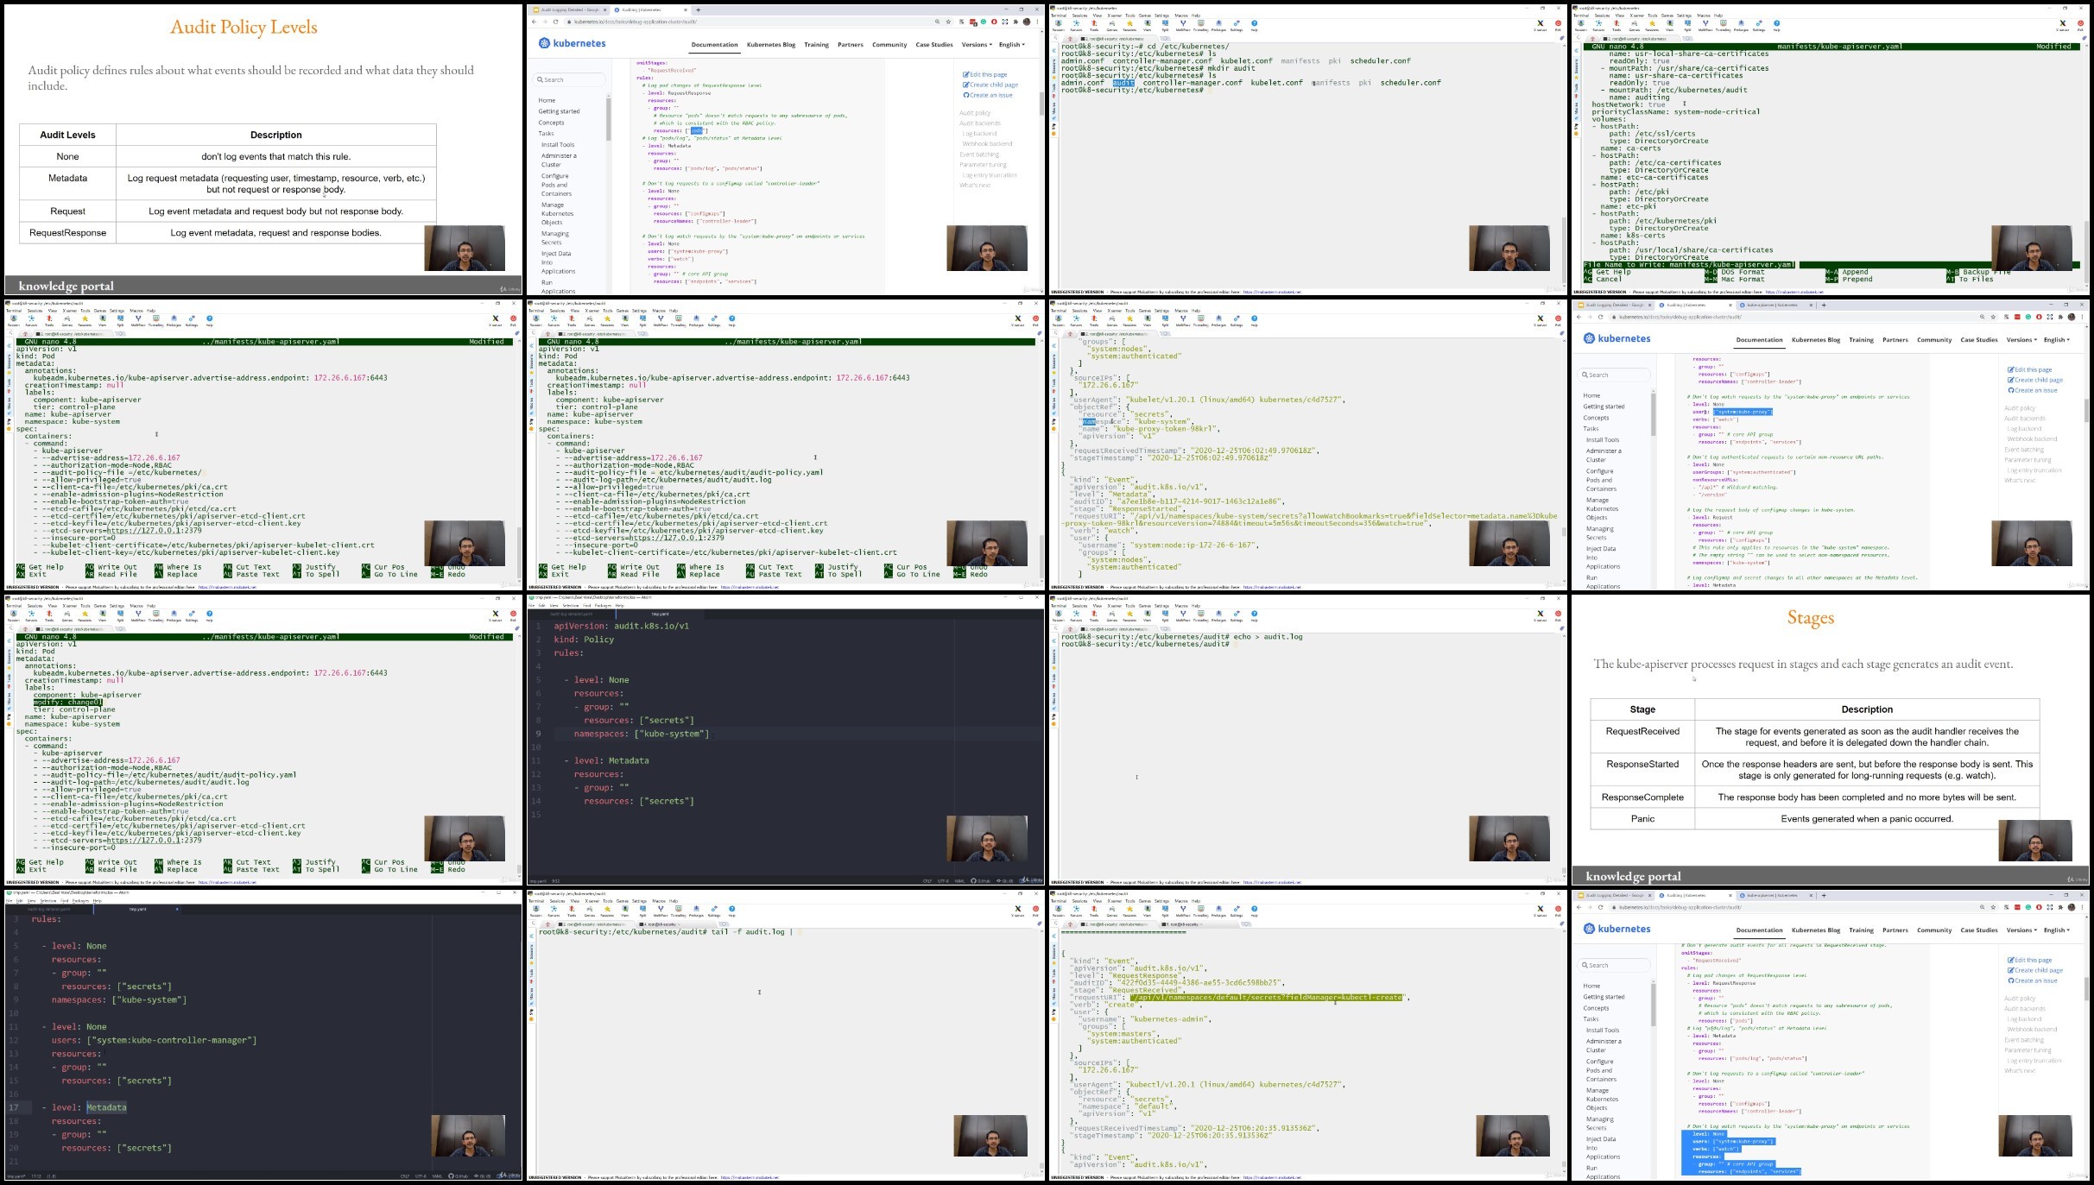Click sidebar scrollbar in "system:kube-proxy" highlighted docs frame

click(1654, 414)
